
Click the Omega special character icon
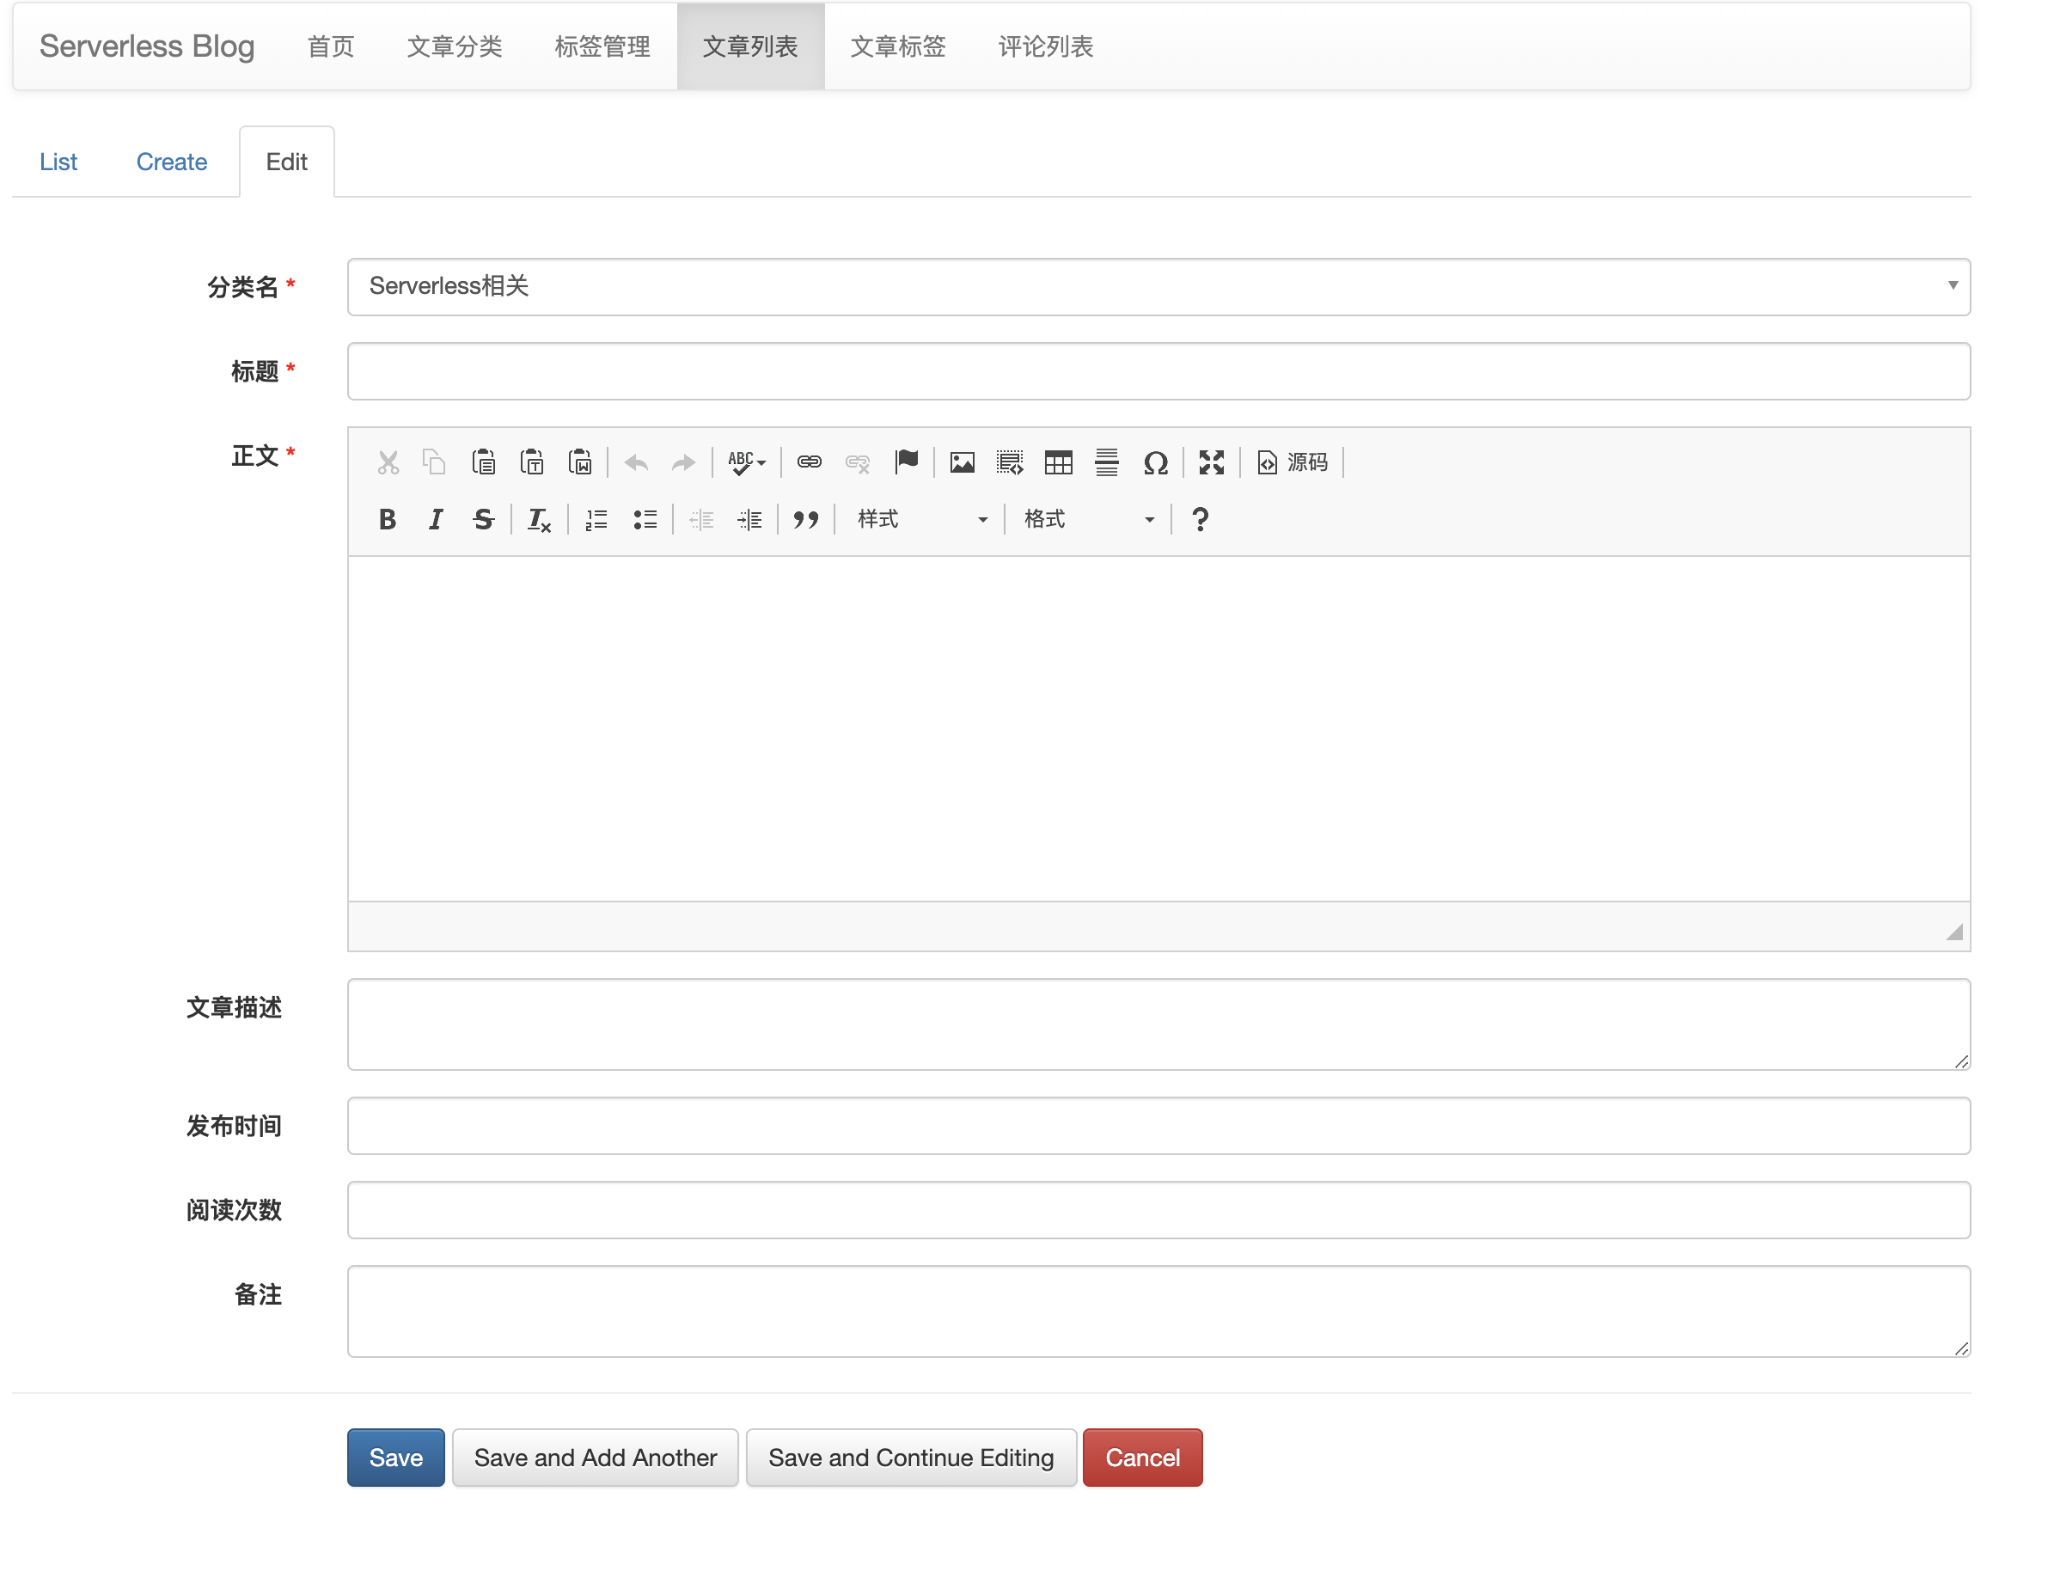(x=1156, y=462)
